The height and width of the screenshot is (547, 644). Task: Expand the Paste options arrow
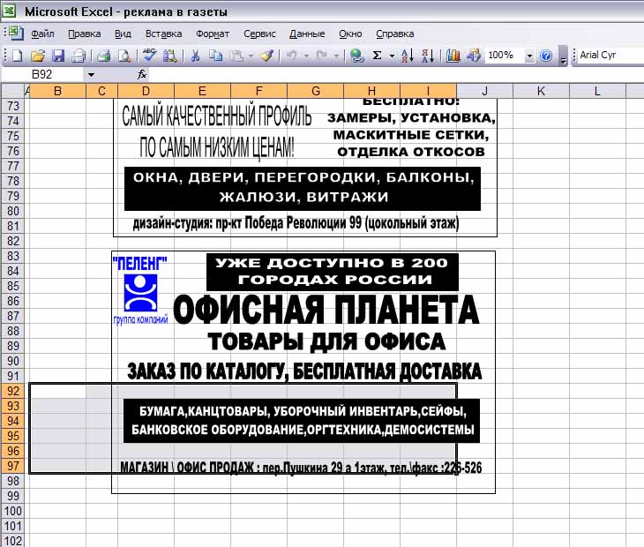tap(251, 56)
